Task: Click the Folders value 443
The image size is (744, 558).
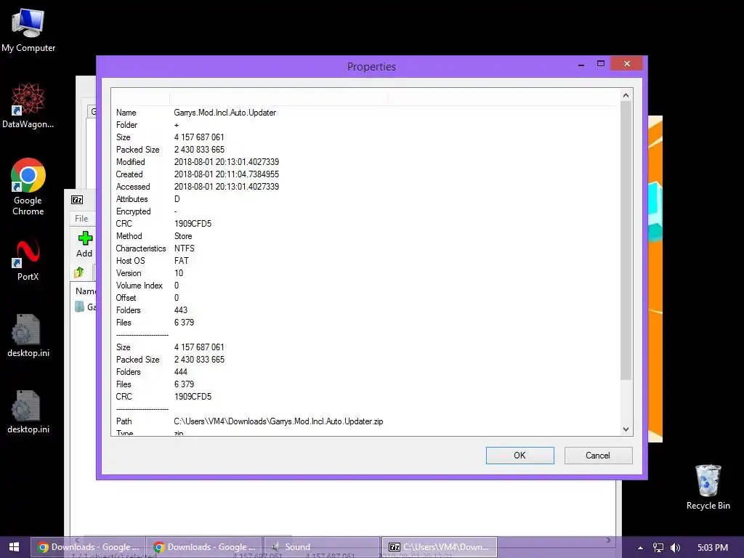Action: click(x=181, y=310)
